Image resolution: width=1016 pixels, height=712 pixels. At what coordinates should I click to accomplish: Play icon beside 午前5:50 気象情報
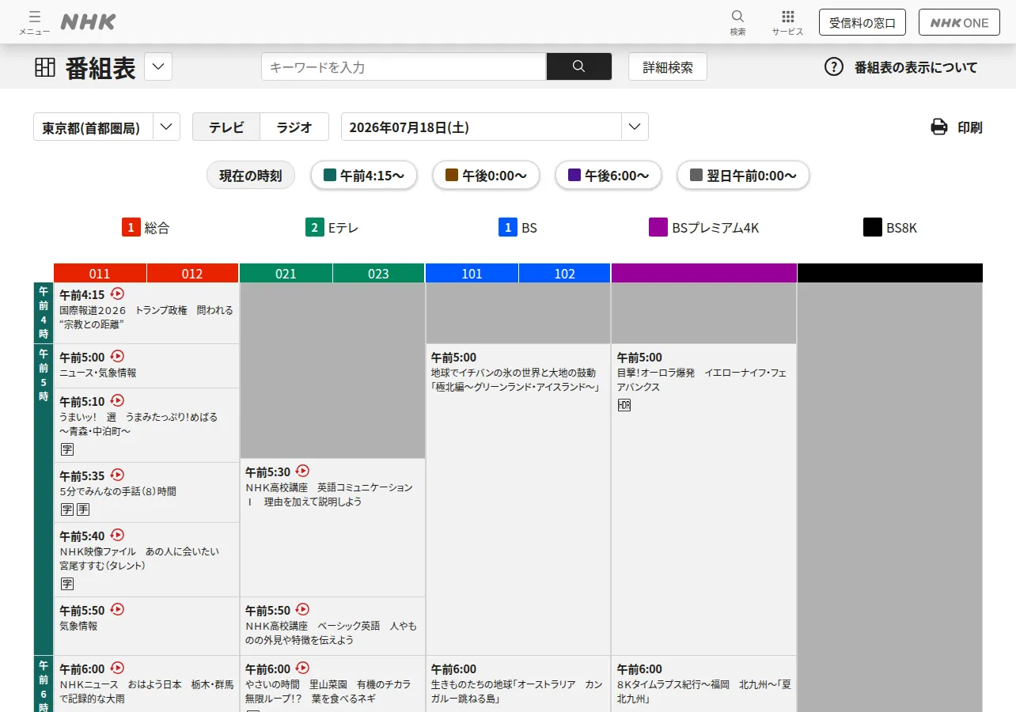click(x=117, y=609)
